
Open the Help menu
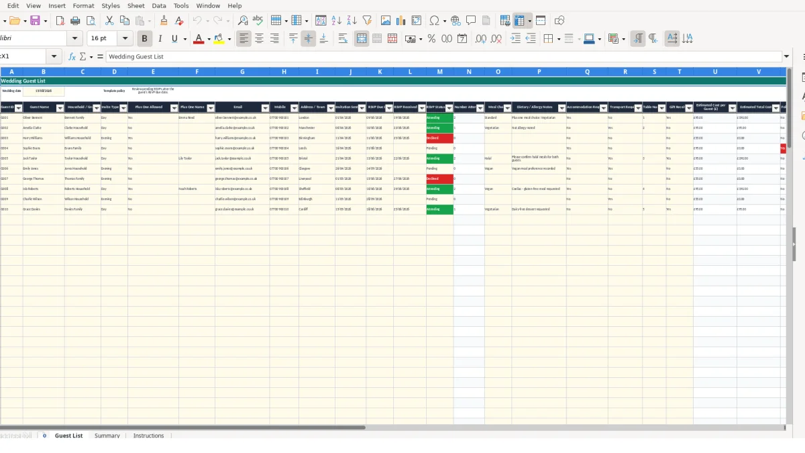(x=235, y=5)
